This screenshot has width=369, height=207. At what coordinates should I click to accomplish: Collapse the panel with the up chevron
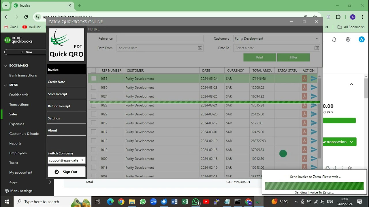tap(351, 84)
